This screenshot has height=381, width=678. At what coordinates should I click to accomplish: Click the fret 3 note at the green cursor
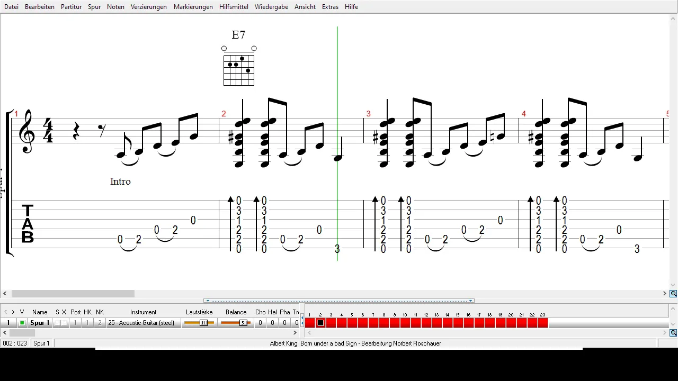[x=337, y=249]
